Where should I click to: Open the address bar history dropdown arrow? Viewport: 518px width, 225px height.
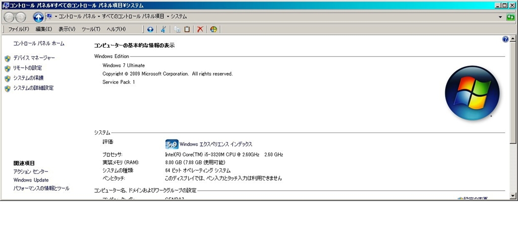[501, 17]
